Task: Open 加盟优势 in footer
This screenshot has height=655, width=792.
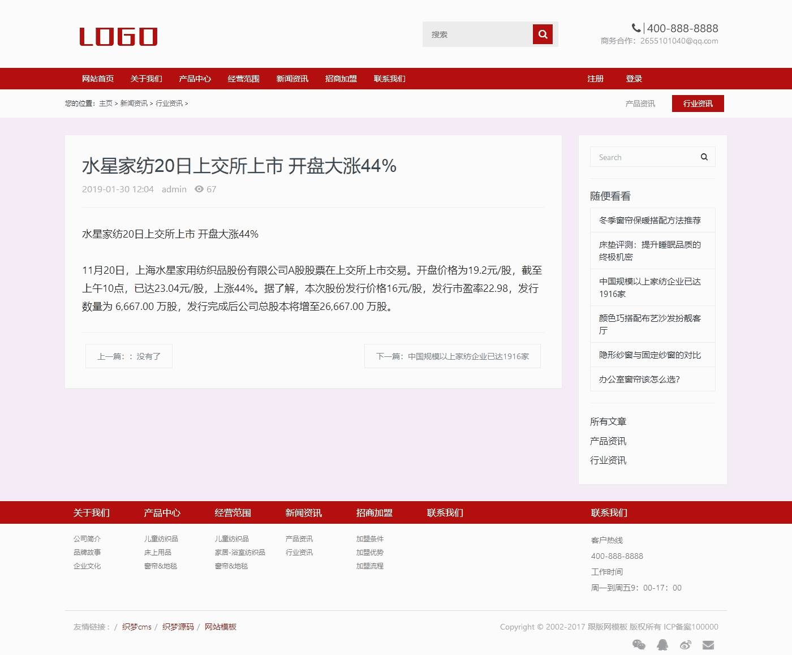Action: 370,552
